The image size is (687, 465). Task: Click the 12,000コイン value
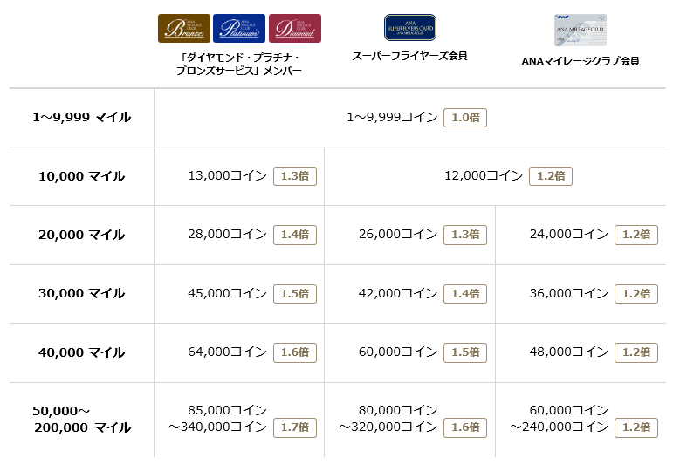click(x=484, y=176)
